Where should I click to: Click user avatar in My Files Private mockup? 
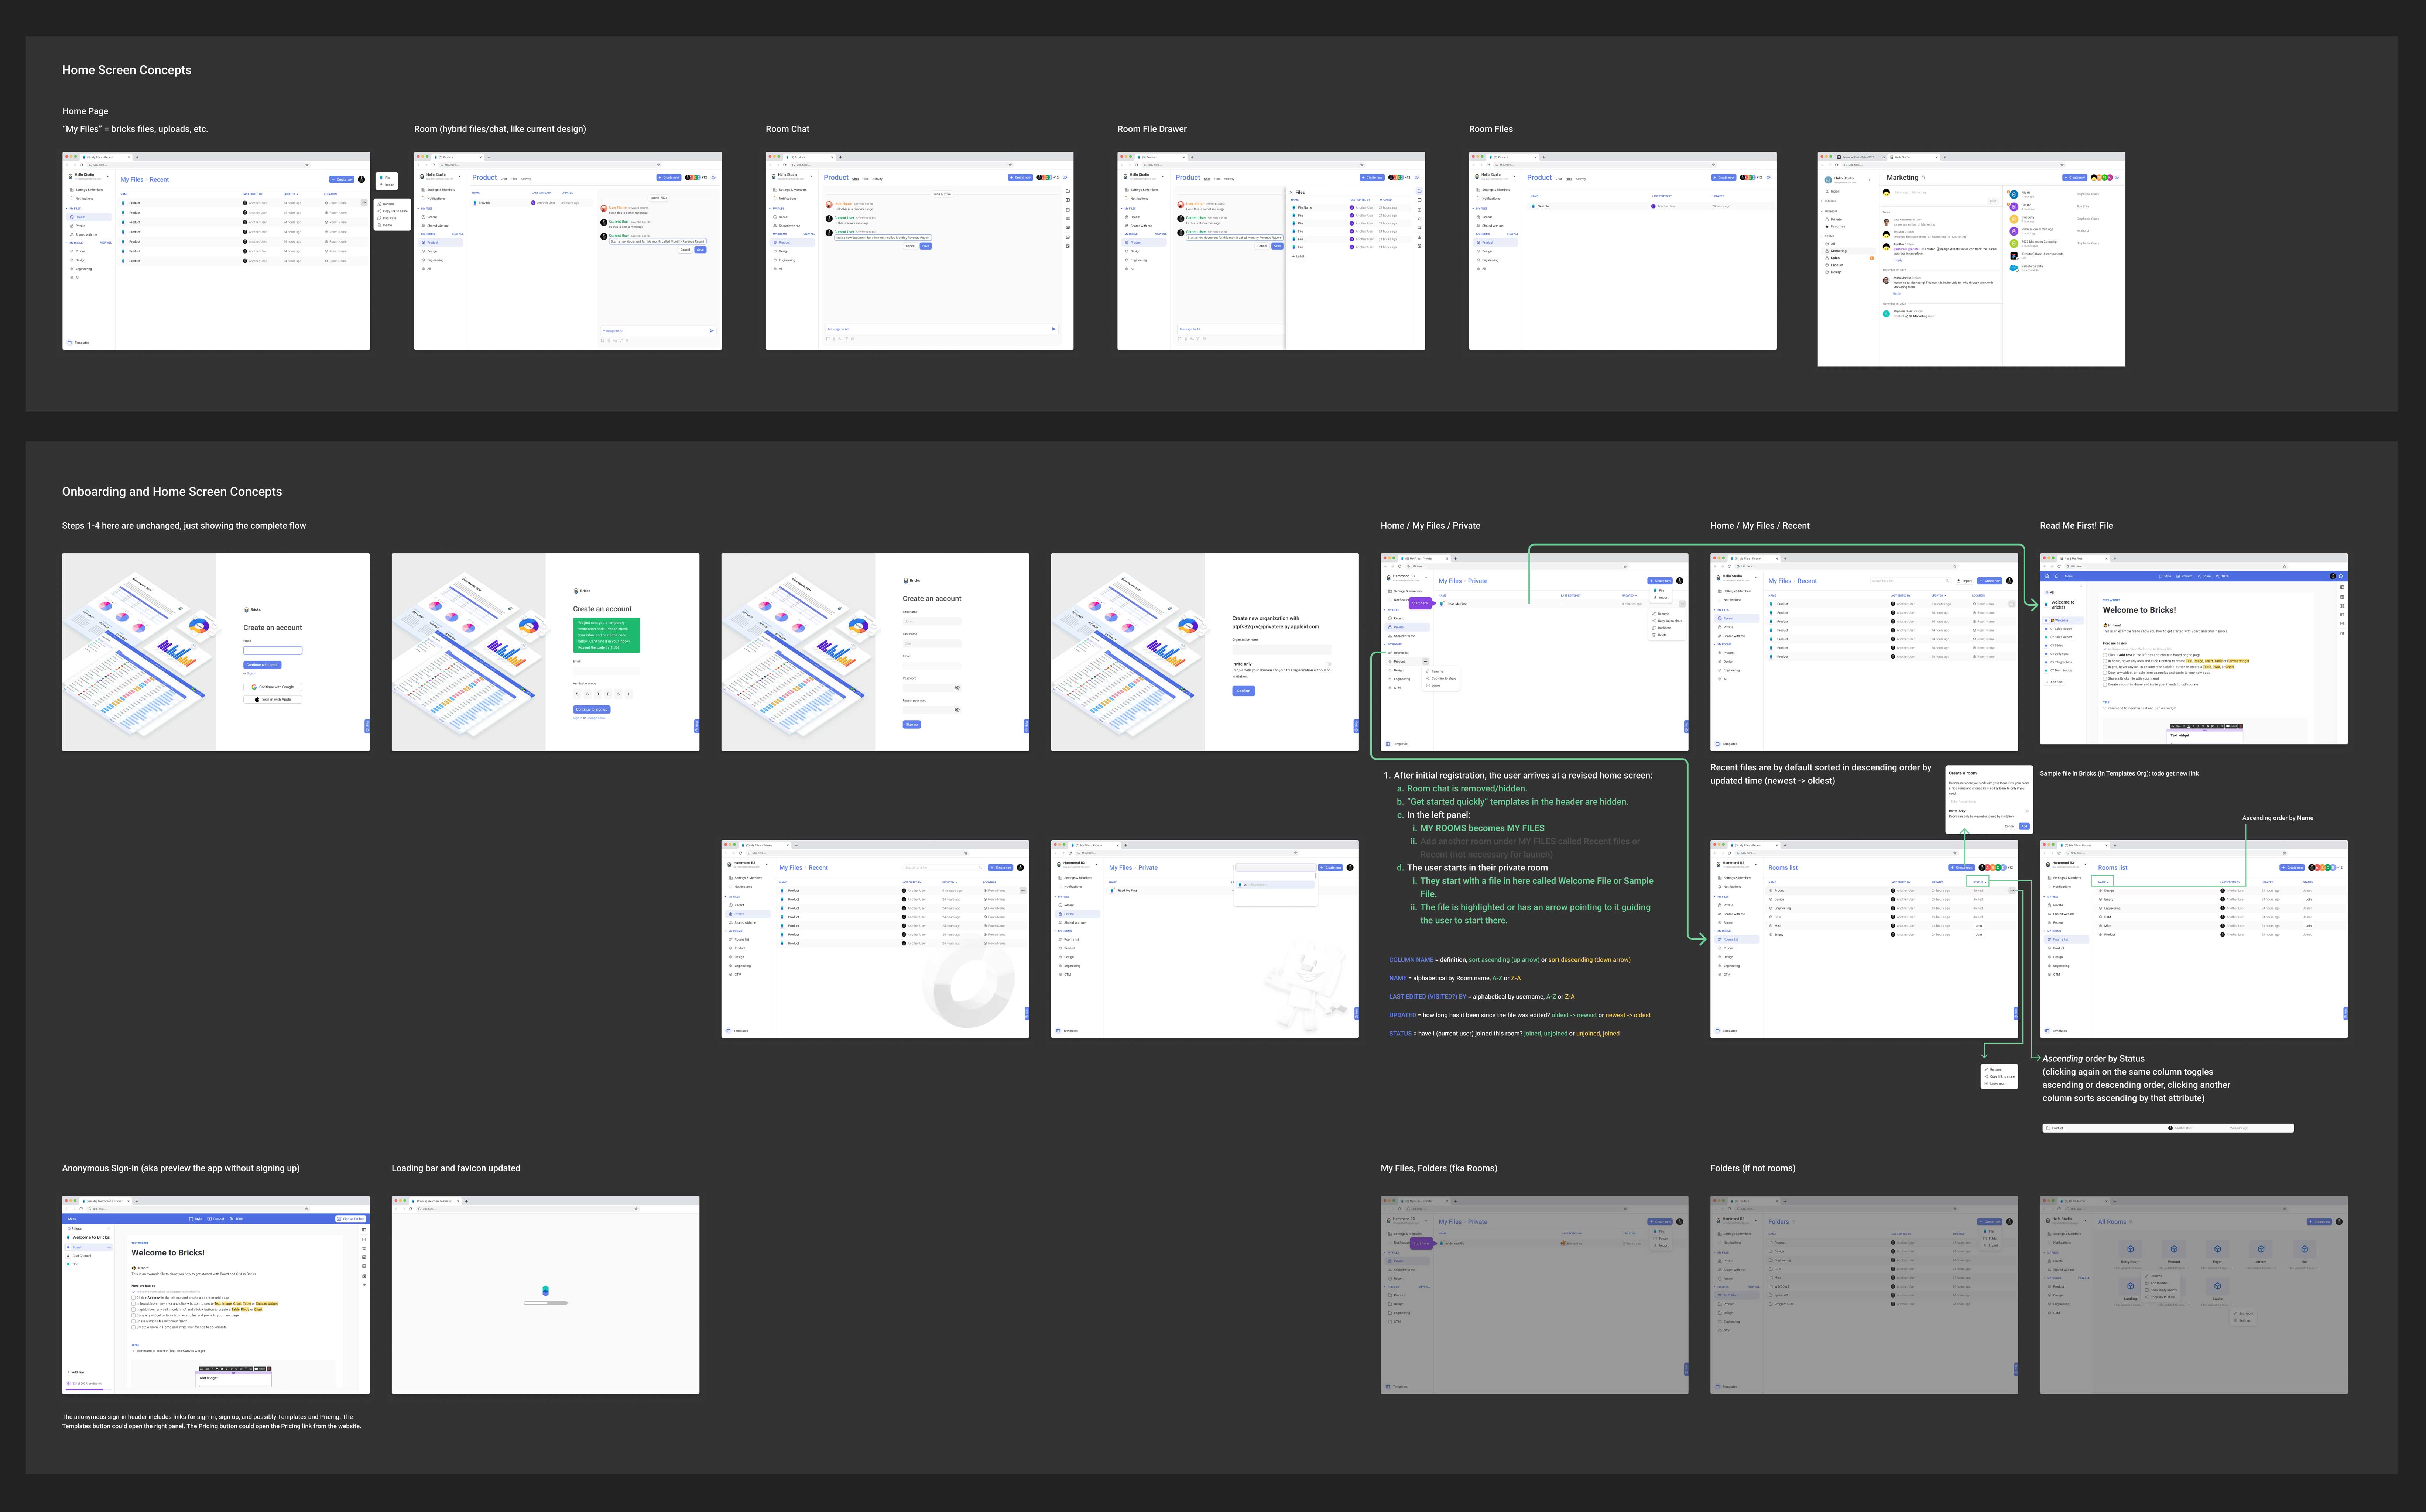point(1680,581)
